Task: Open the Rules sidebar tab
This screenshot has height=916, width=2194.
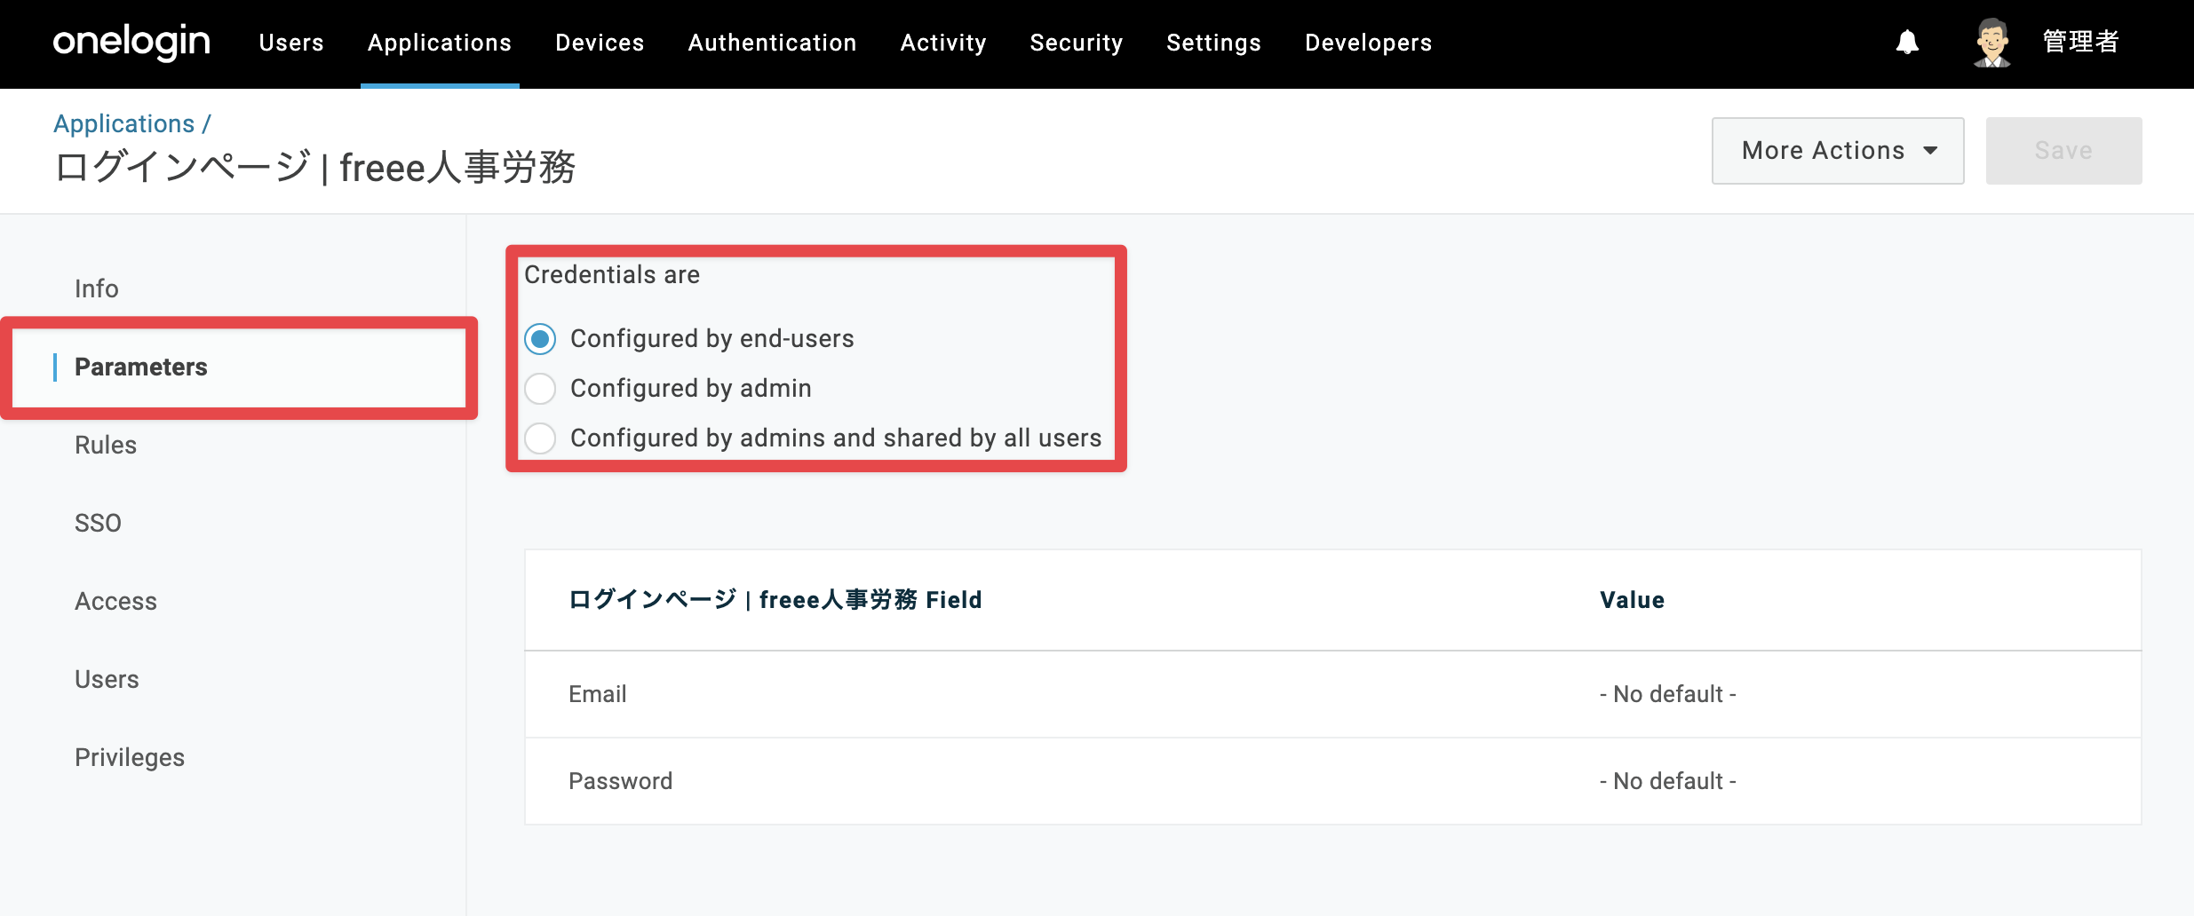Action: (106, 445)
